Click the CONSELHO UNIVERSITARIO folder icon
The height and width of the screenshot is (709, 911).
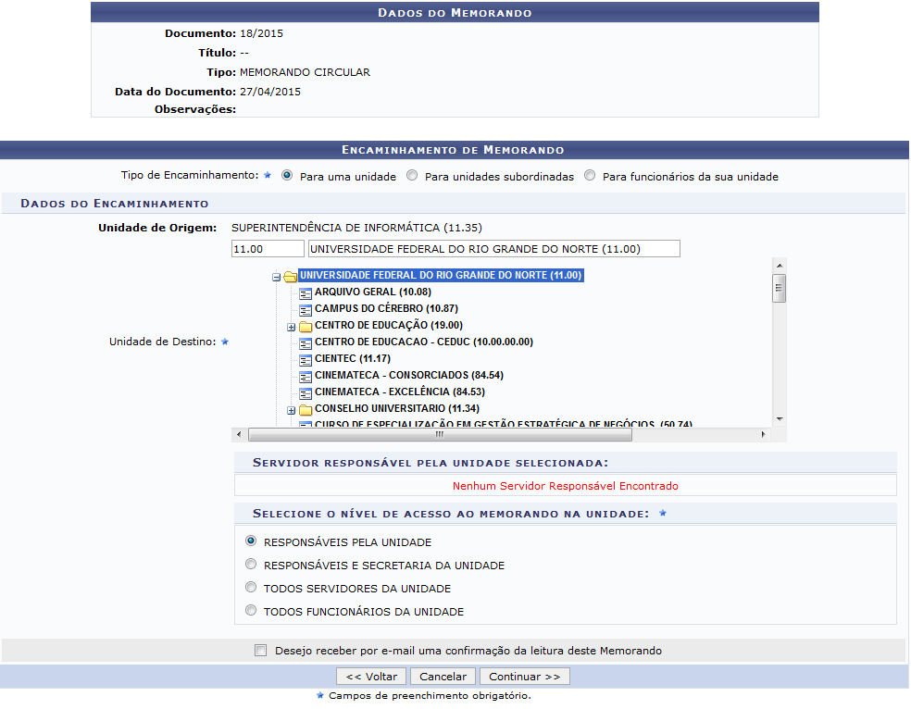[x=306, y=409]
